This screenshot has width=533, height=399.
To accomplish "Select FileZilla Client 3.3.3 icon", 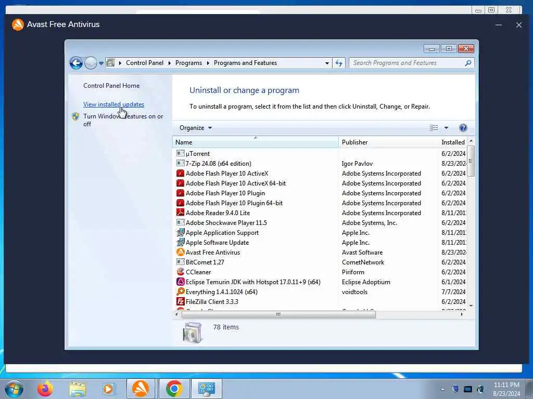I will point(181,301).
